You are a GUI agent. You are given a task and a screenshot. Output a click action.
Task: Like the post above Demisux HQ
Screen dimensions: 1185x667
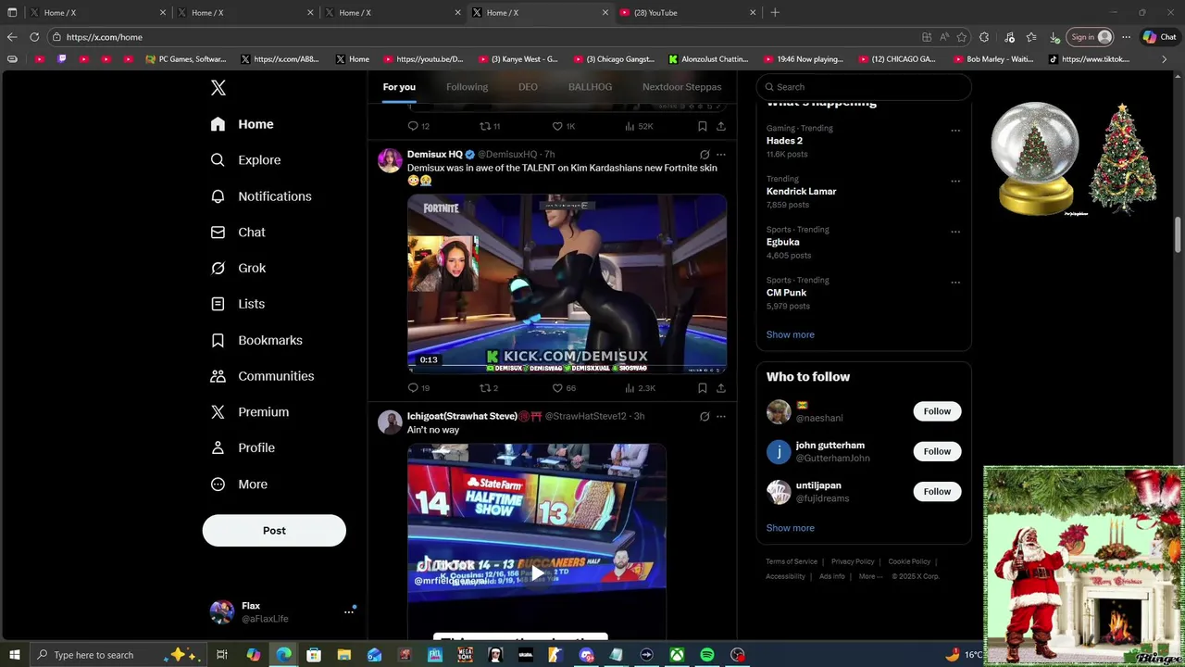tap(564, 126)
